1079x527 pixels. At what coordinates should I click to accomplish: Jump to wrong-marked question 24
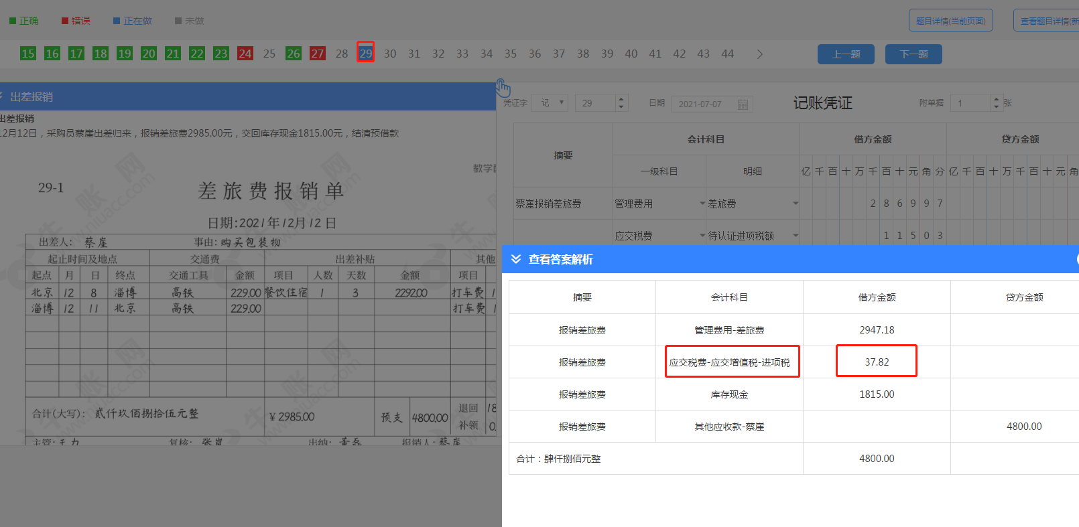(x=245, y=54)
